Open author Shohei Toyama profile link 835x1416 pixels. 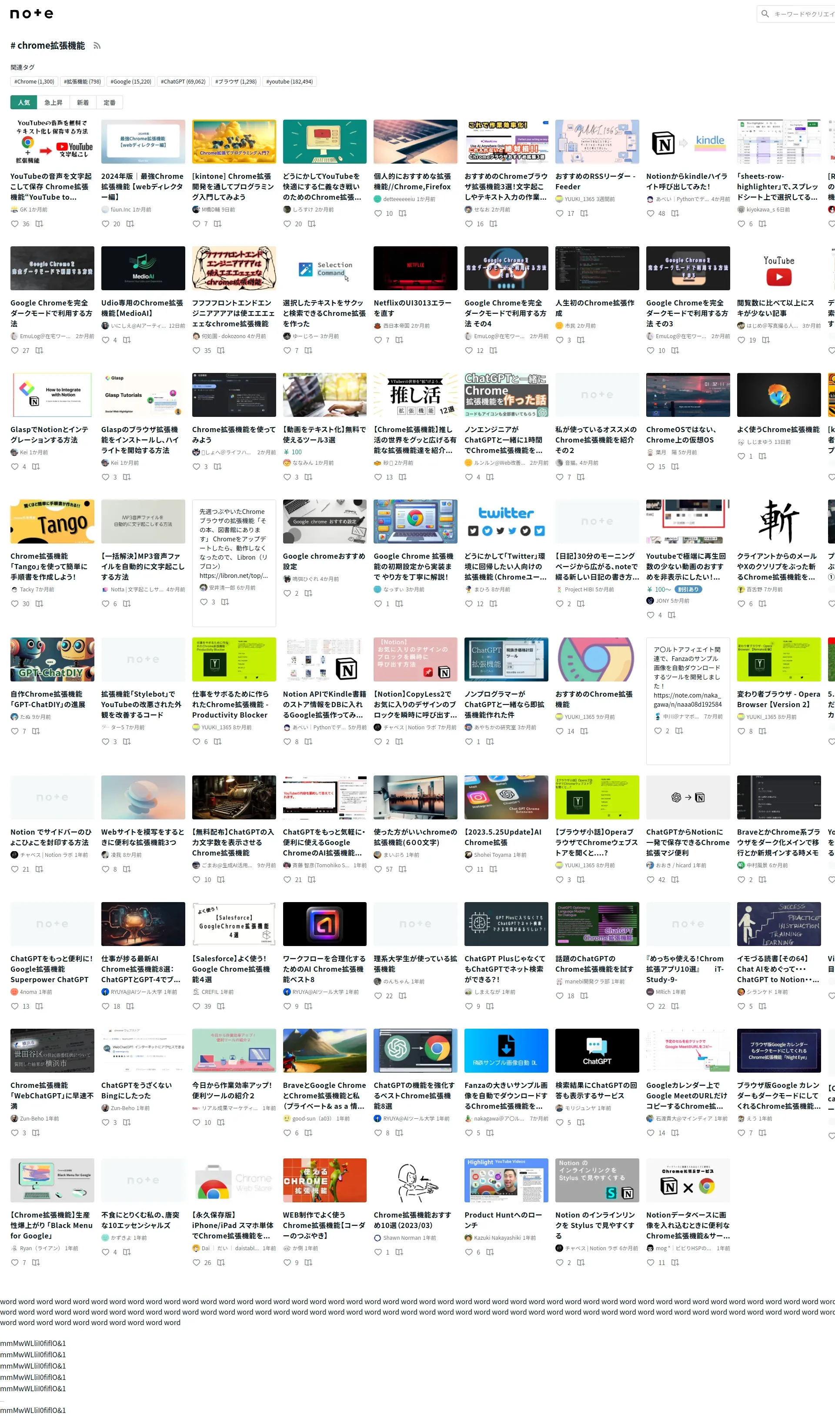[x=492, y=855]
